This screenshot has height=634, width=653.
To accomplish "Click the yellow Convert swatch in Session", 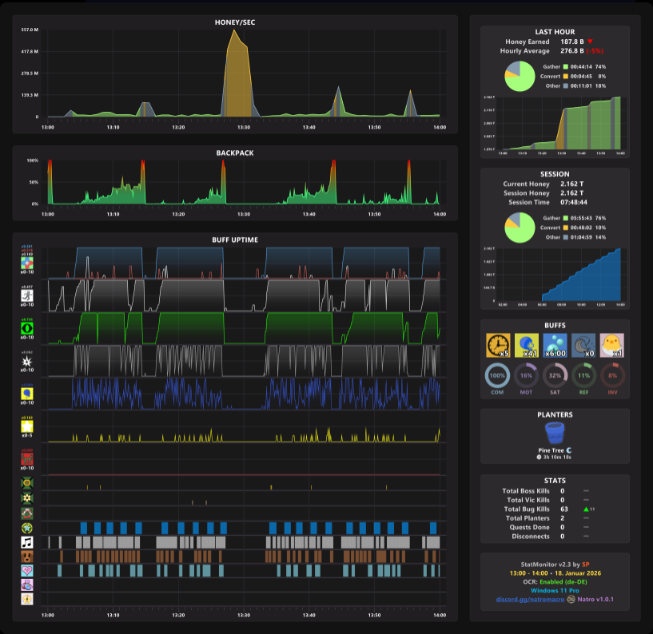I will (x=566, y=228).
